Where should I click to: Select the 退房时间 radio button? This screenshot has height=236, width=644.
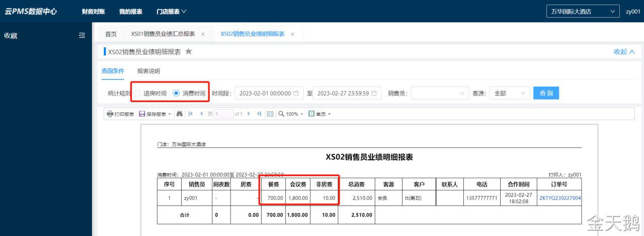(x=137, y=93)
